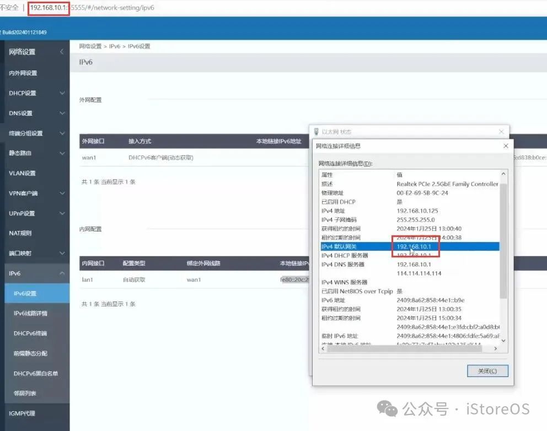547x431 pixels.
Task: Click the horizontal scrollbar left arrow
Action: coord(323,348)
